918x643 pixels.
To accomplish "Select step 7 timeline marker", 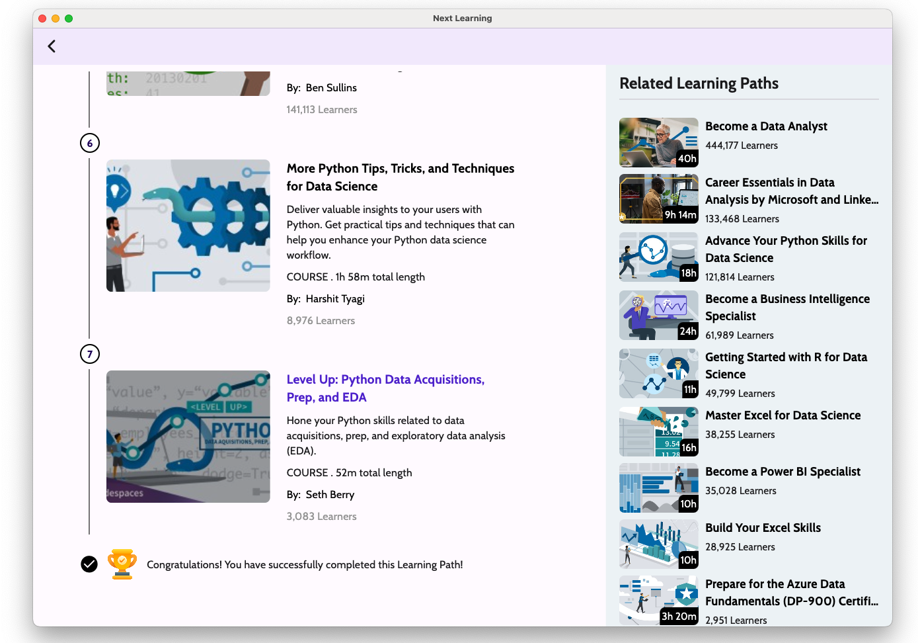I will (90, 354).
